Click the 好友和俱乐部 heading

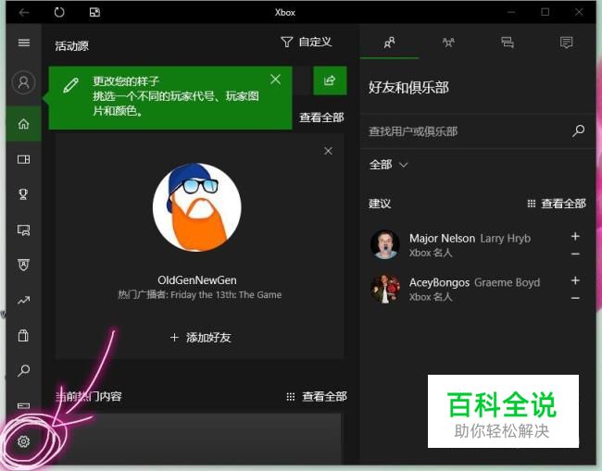(x=408, y=88)
